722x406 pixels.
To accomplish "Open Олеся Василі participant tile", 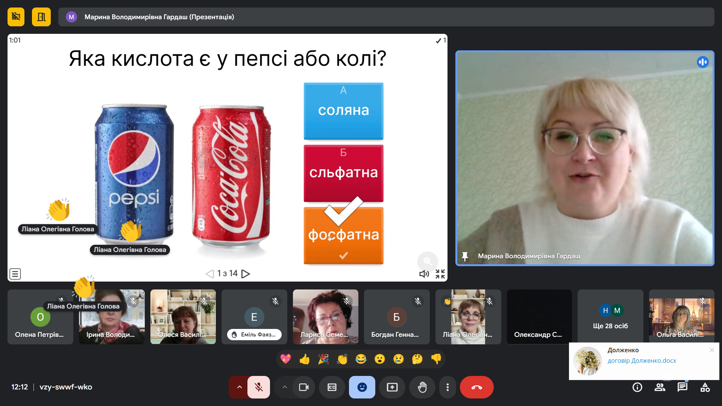I will point(183,317).
